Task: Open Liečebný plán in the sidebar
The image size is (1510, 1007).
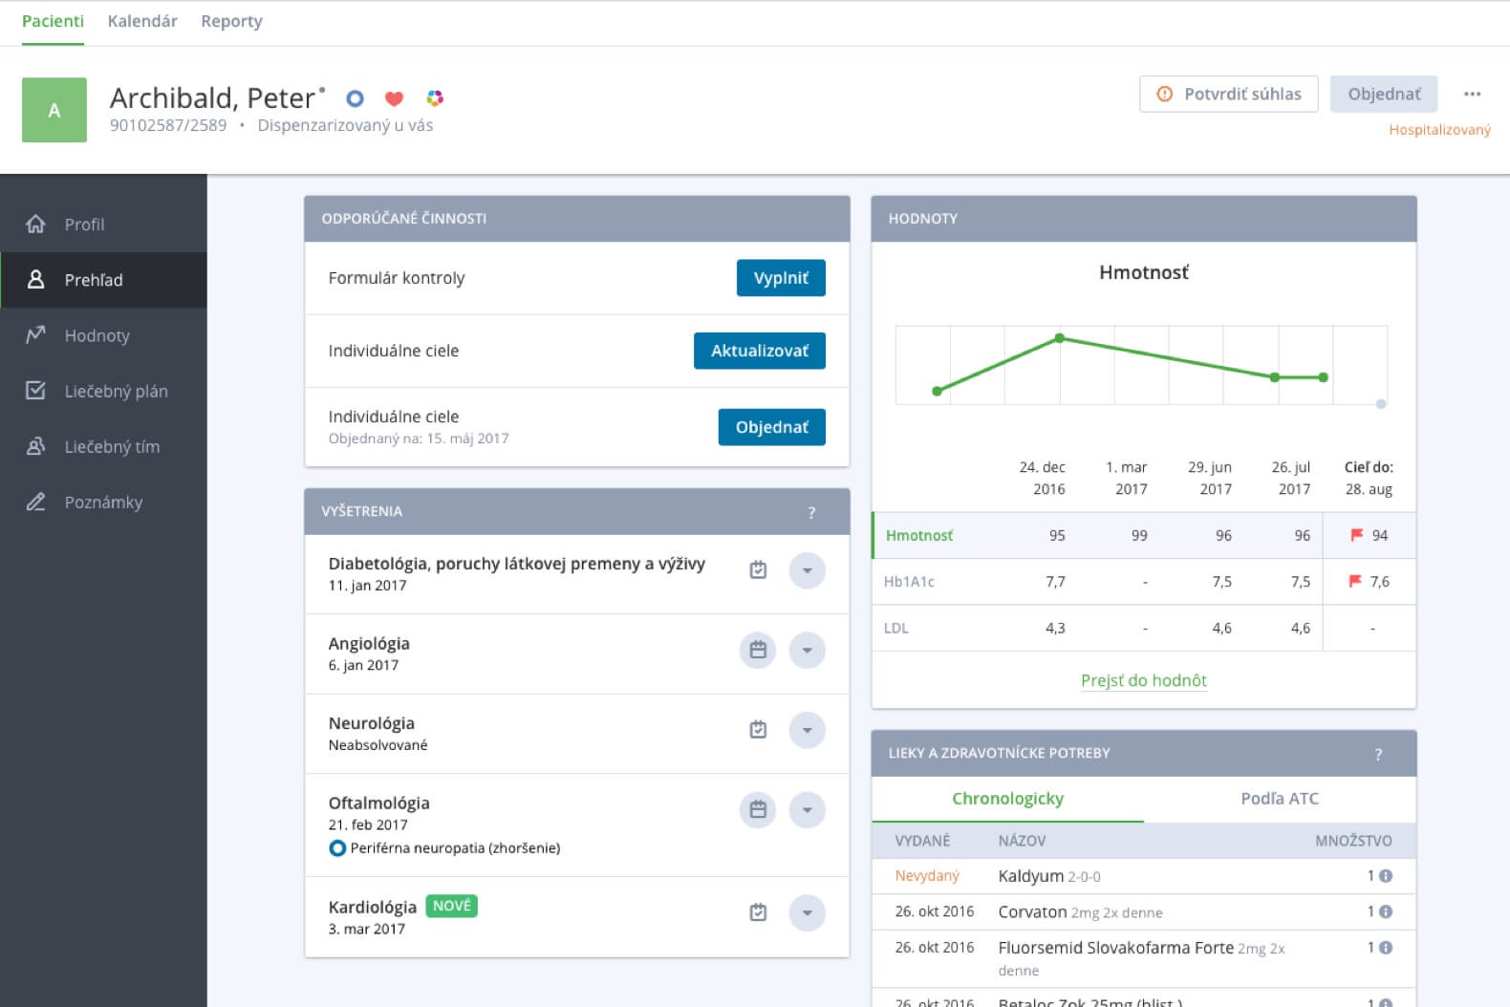Action: tap(116, 391)
